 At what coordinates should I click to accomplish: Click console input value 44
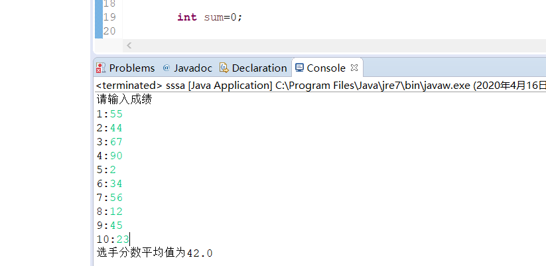coord(116,128)
